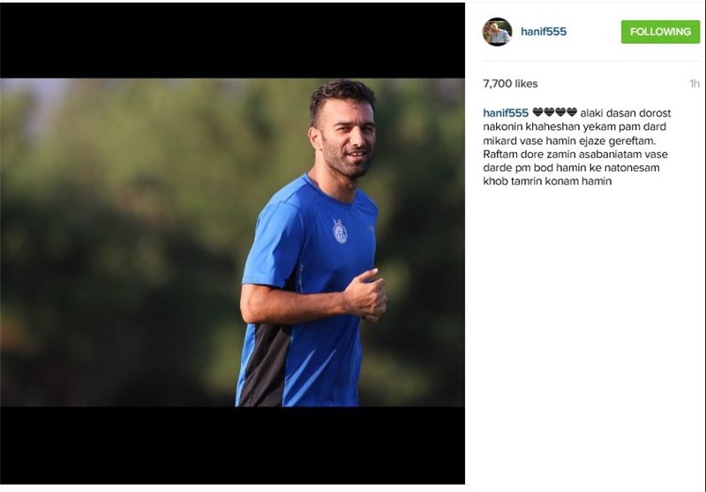Screen dimensions: 706x492
Task: Click the player's clenched fist
Action: 368,295
